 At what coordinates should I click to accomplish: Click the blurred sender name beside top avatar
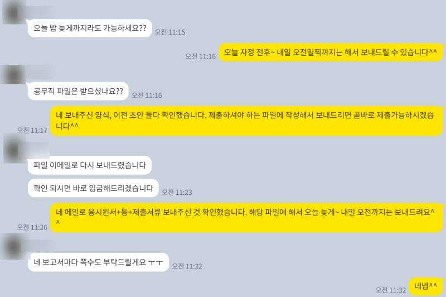pyautogui.click(x=39, y=11)
